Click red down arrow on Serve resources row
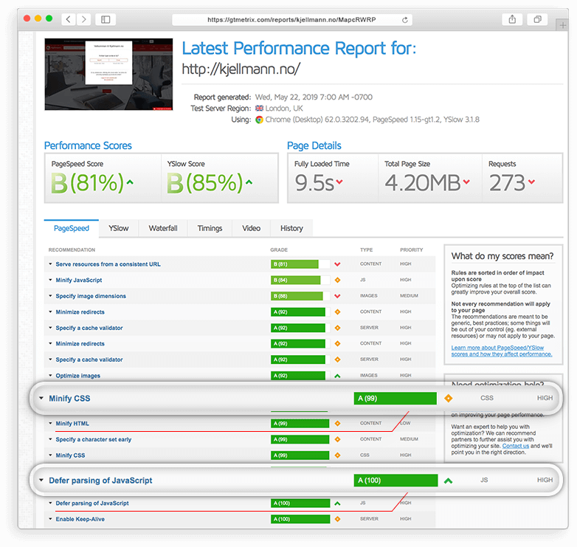Screen dimensions: 577x547 click(337, 264)
